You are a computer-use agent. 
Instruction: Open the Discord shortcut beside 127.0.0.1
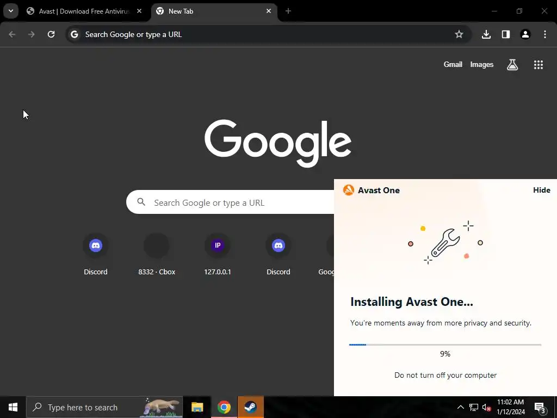click(278, 254)
